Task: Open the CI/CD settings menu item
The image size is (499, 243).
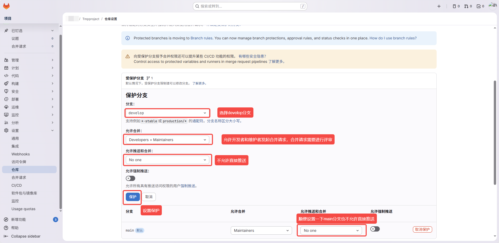Action: tap(17, 185)
